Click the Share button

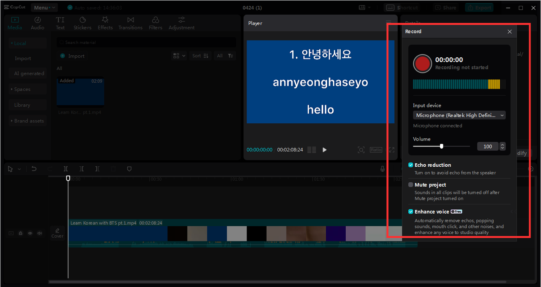coord(445,8)
